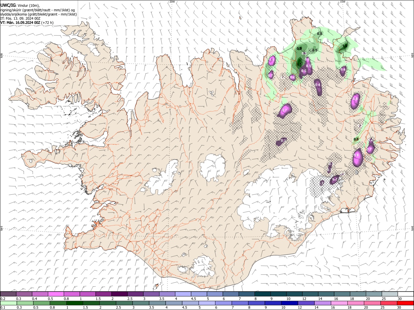Click the dark teal swatch above the upper-row 9 label
Viewport: 414px width, 310px height.
point(278,294)
